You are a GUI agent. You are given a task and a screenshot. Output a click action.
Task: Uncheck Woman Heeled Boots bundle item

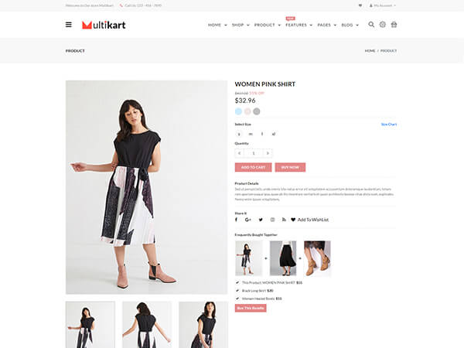237,299
